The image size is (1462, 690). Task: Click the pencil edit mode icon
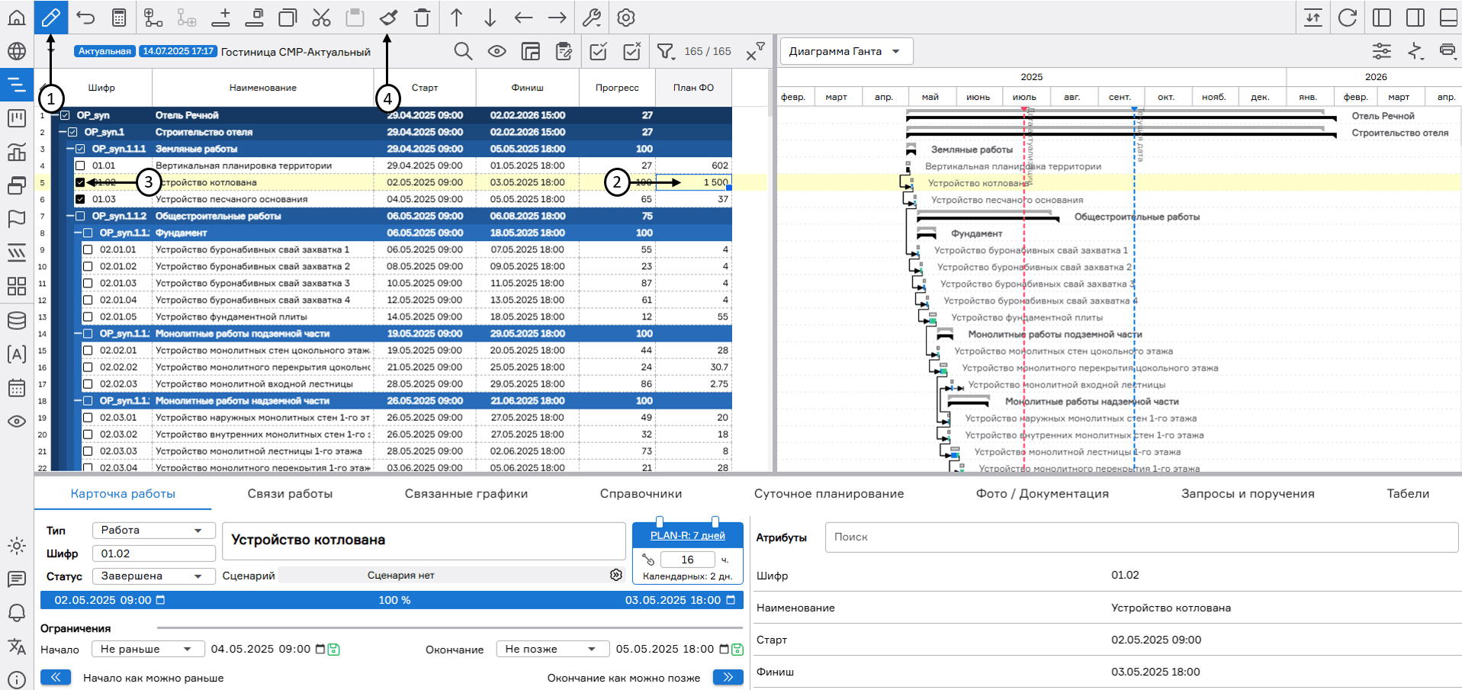click(x=51, y=18)
